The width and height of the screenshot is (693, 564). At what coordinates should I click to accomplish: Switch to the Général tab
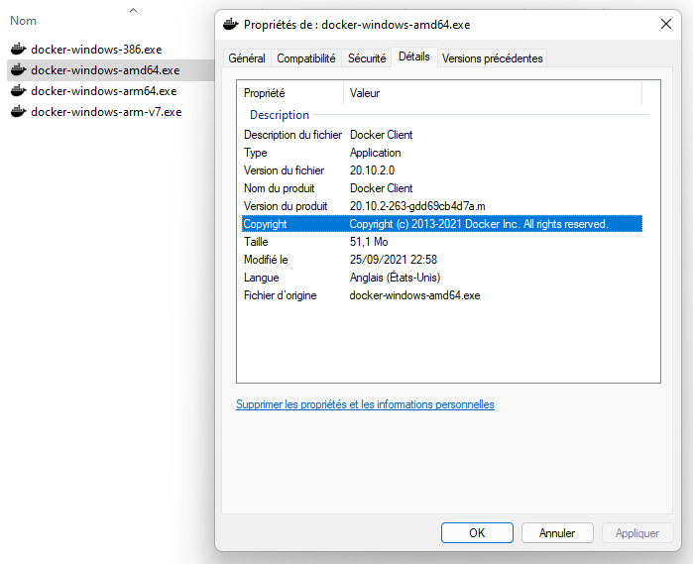coord(247,58)
